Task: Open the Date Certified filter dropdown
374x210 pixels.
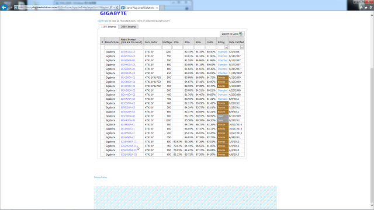Action: [241, 47]
